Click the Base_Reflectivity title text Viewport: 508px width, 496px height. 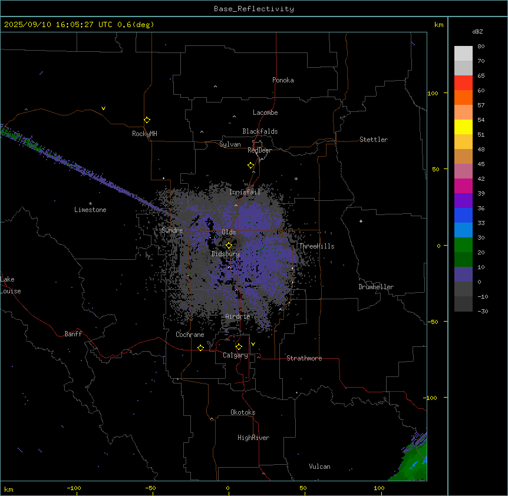point(254,9)
